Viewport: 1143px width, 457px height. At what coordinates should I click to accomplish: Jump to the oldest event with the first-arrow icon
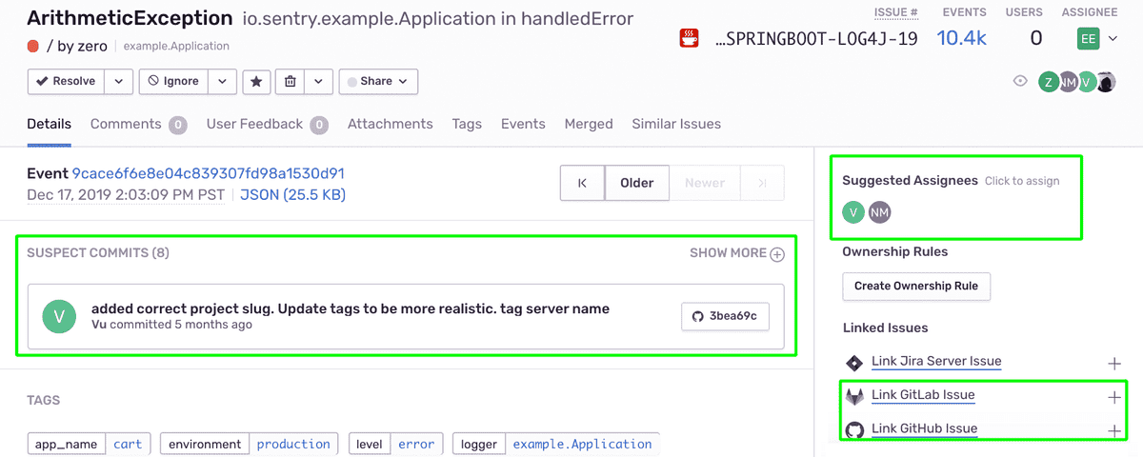tap(582, 183)
